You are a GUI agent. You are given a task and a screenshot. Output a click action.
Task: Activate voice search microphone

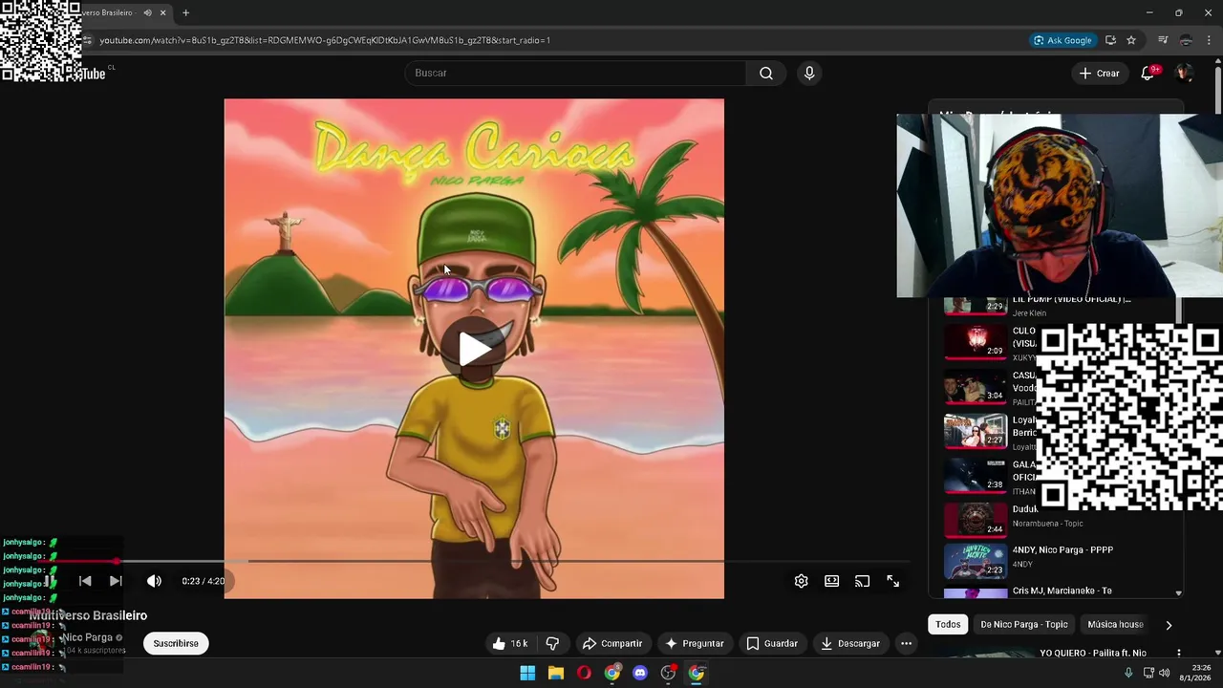[809, 74]
